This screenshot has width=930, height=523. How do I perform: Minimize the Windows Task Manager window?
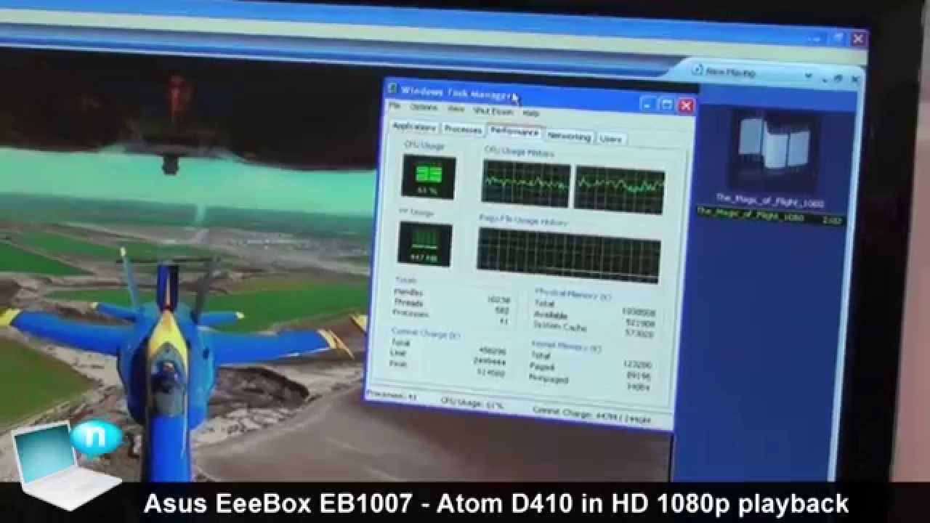[647, 104]
